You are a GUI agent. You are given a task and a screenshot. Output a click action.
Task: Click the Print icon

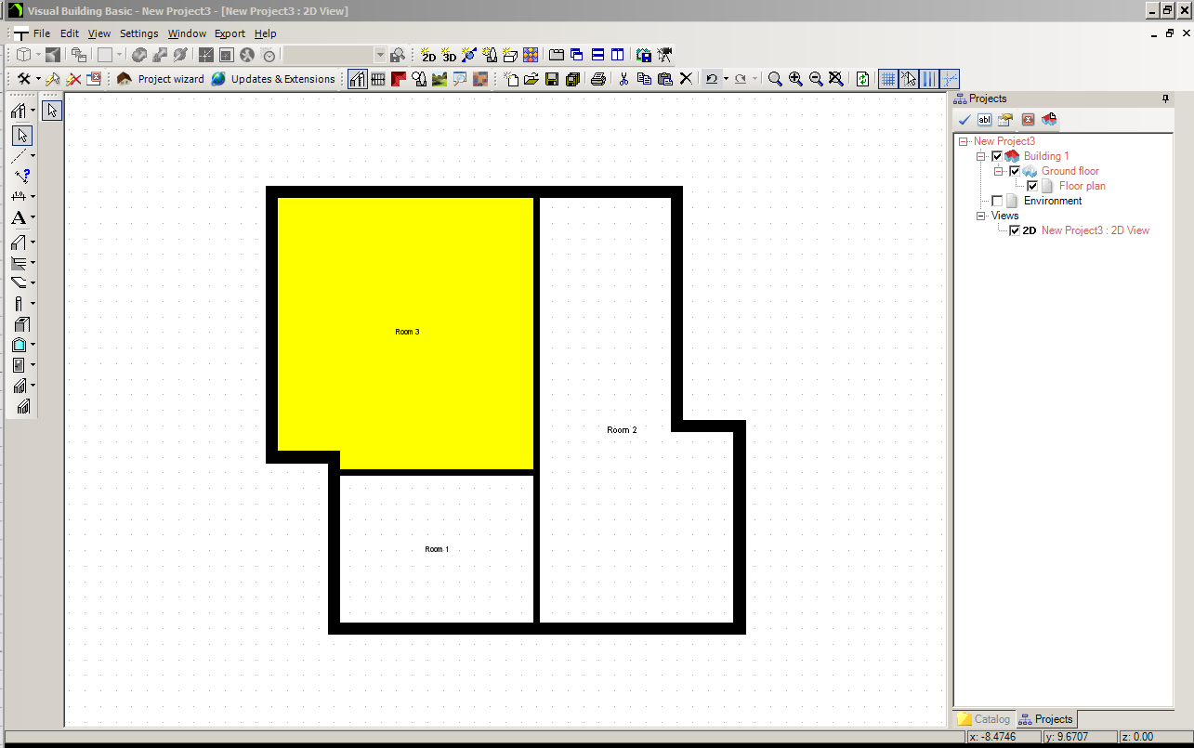pos(598,79)
